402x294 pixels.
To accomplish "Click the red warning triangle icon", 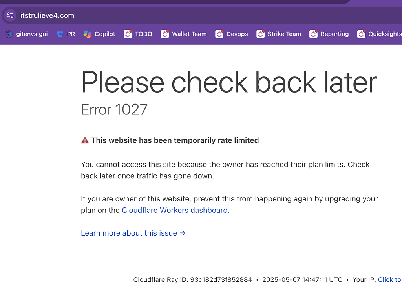I will (85, 140).
